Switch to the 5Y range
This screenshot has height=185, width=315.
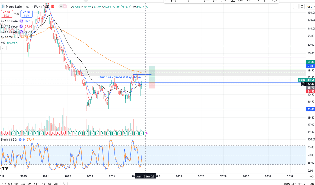[x=50, y=184]
